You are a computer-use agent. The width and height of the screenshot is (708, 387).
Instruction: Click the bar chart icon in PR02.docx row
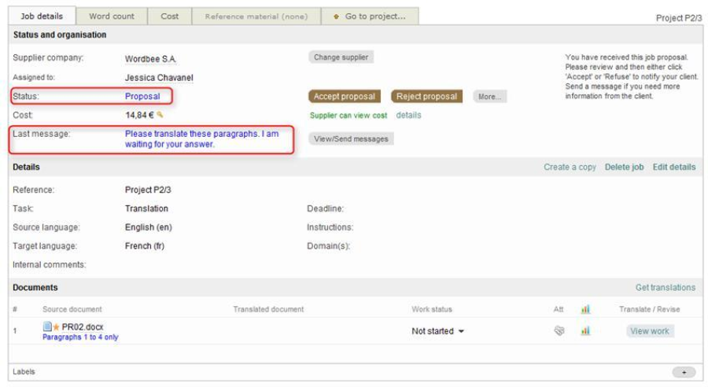(585, 331)
